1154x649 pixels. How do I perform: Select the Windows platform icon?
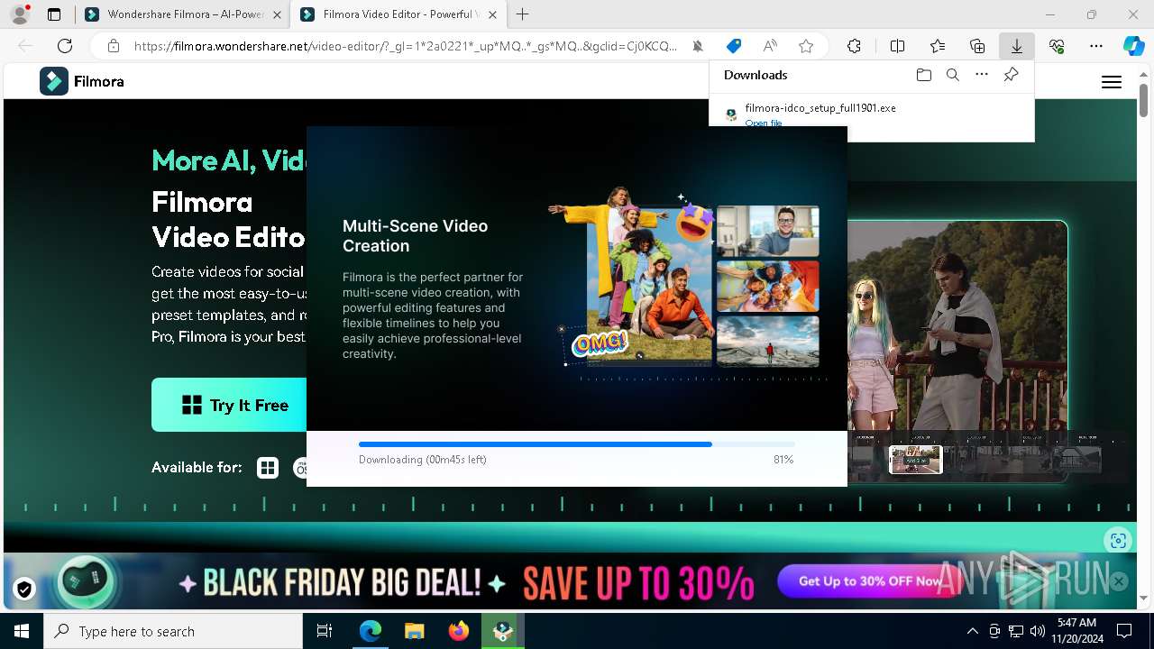268,468
